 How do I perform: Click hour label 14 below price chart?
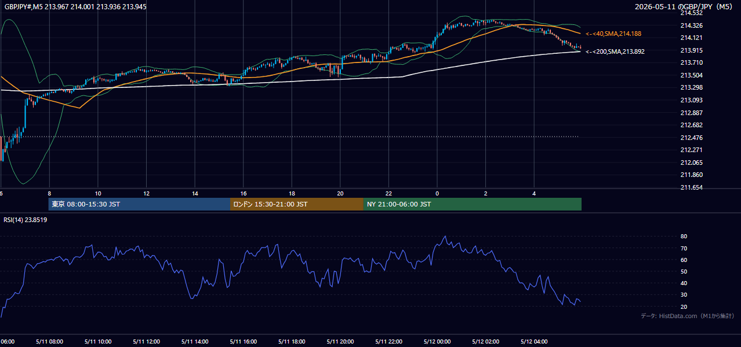click(x=195, y=193)
